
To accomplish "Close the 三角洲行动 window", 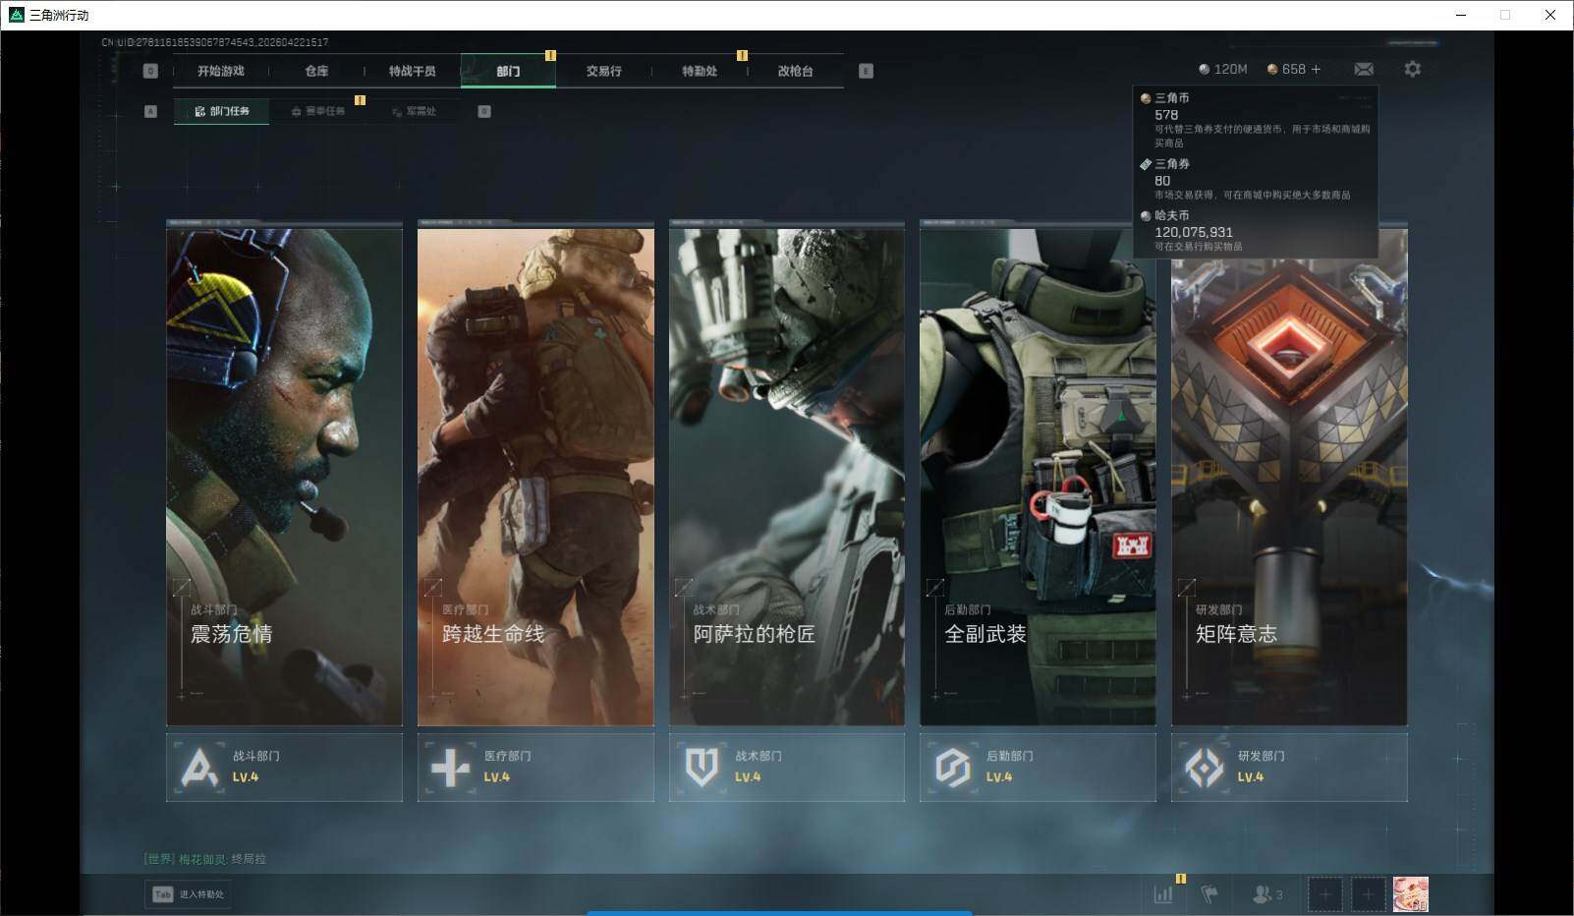I will pos(1550,15).
